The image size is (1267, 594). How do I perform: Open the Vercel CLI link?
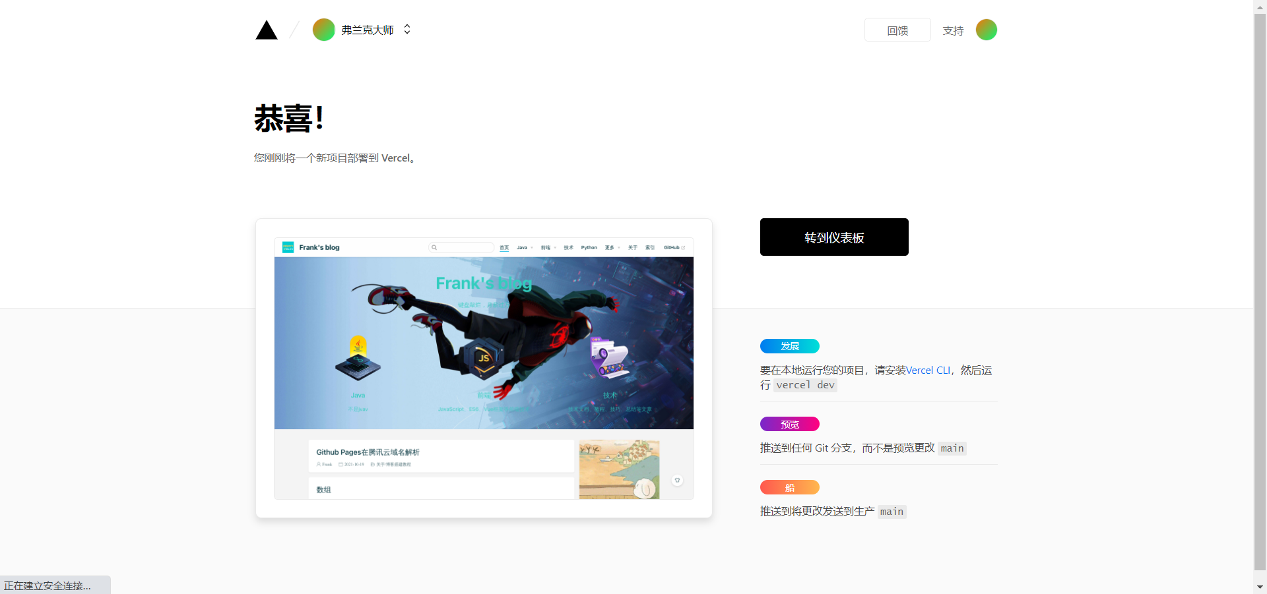[928, 371]
